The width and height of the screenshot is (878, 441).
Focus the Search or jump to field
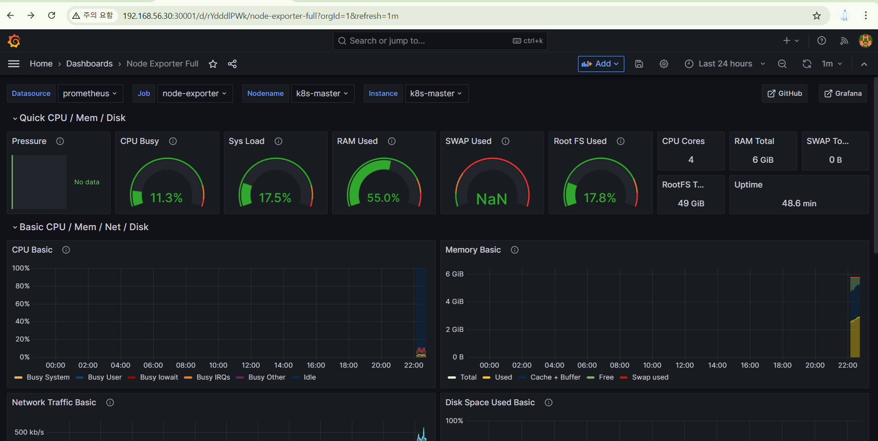pyautogui.click(x=440, y=41)
